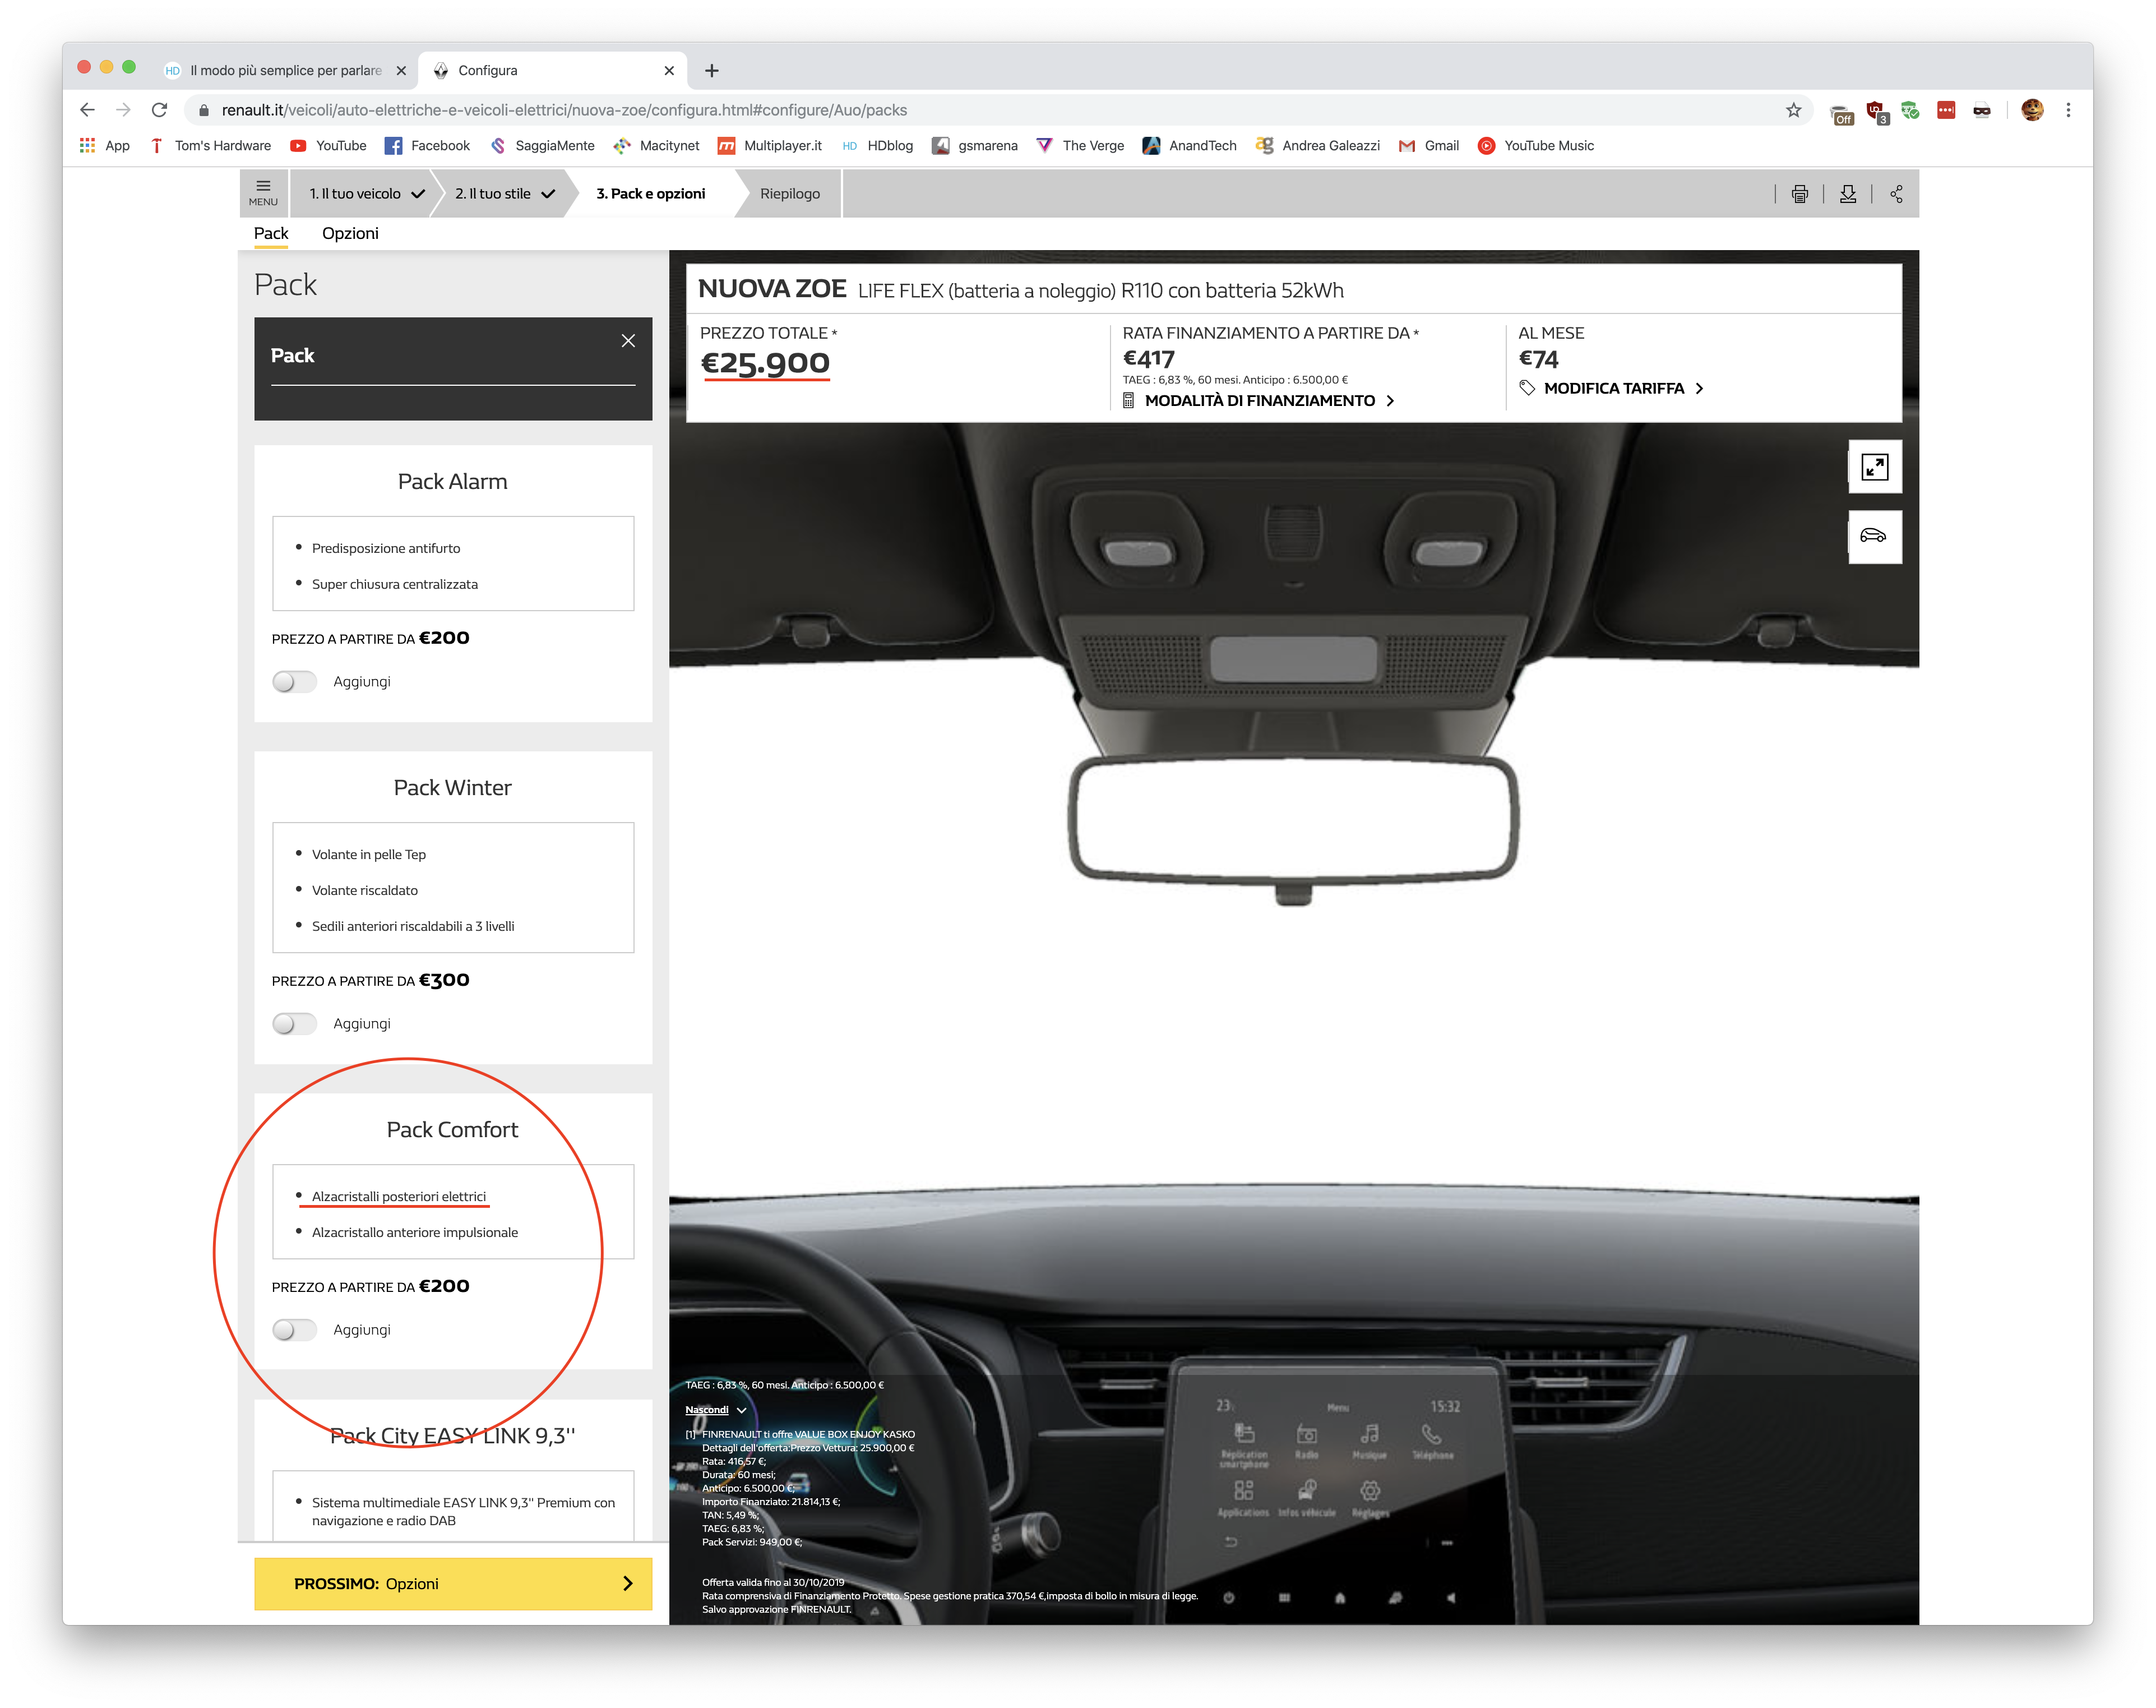This screenshot has height=1708, width=2156.
Task: Toggle Aggiungi switch for Pack Winter
Action: [x=294, y=1024]
